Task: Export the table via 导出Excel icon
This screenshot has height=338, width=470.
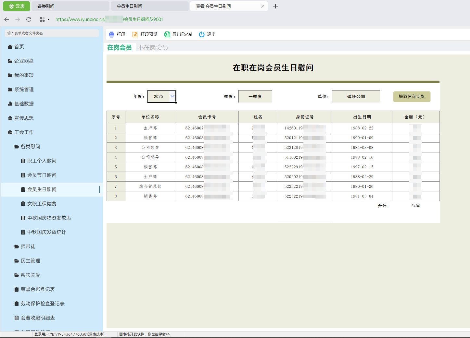Action: pos(167,34)
